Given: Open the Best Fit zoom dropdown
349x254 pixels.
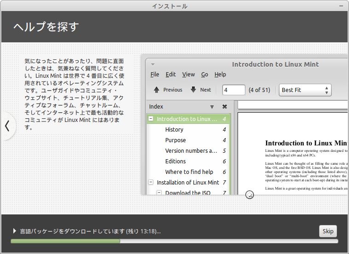Looking at the screenshot, I should tap(305, 90).
